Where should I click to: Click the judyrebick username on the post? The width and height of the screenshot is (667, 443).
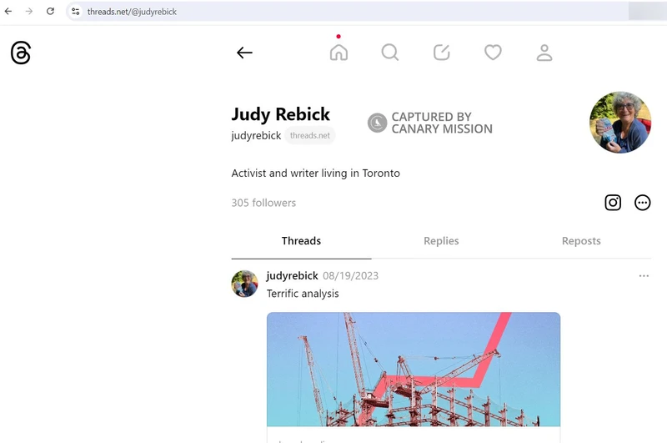coord(292,275)
